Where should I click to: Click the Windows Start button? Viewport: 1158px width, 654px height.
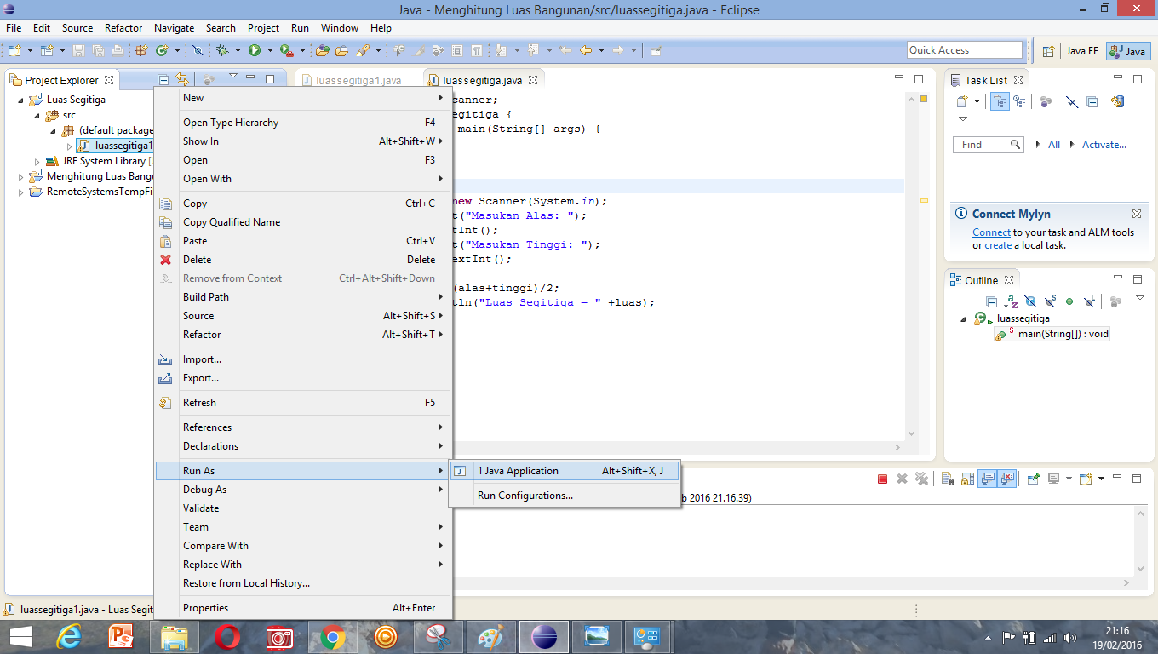coord(20,636)
